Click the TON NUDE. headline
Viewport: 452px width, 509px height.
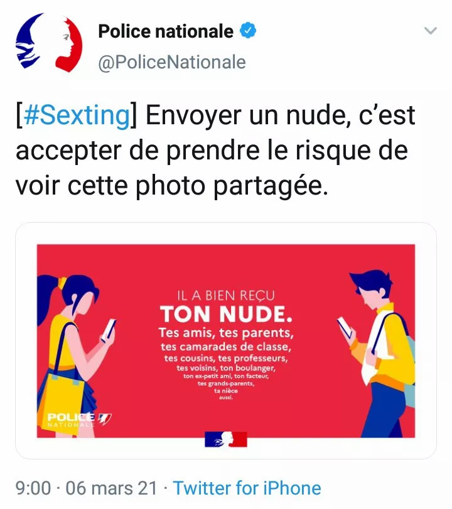(226, 314)
